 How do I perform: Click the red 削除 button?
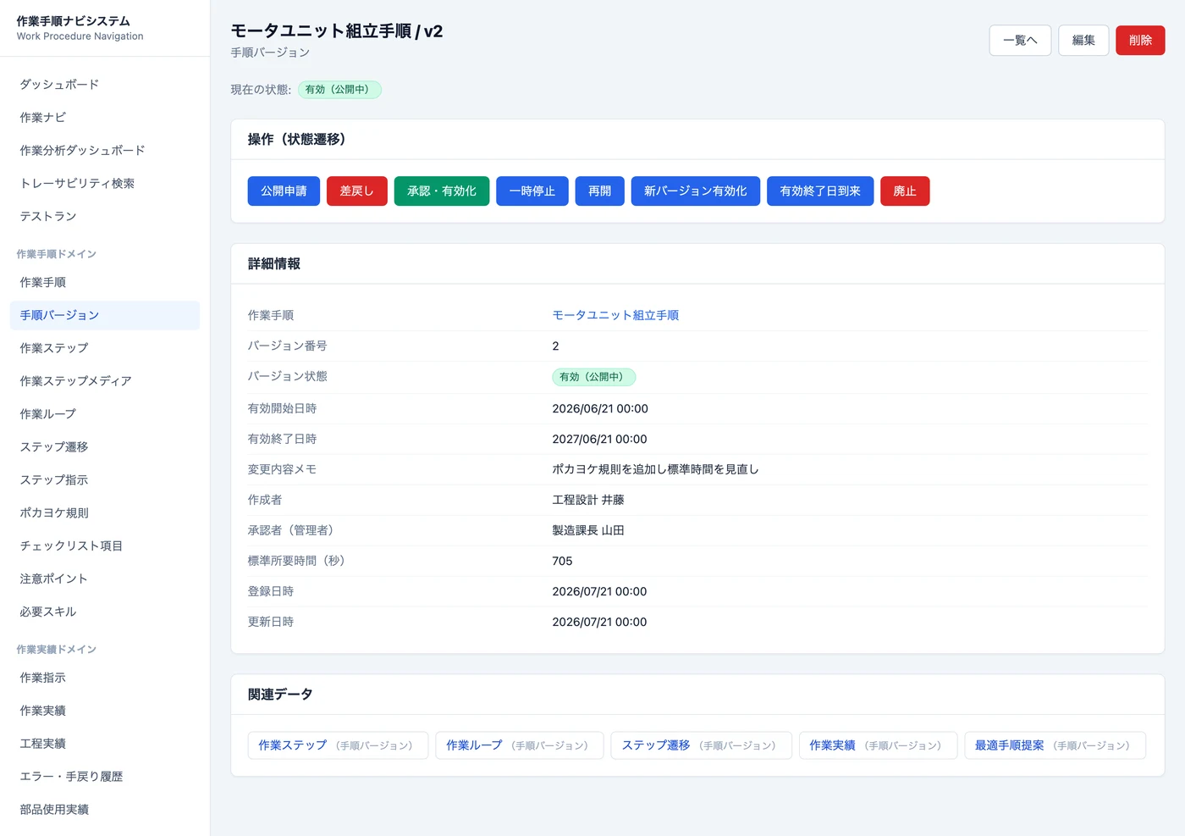(x=1140, y=41)
